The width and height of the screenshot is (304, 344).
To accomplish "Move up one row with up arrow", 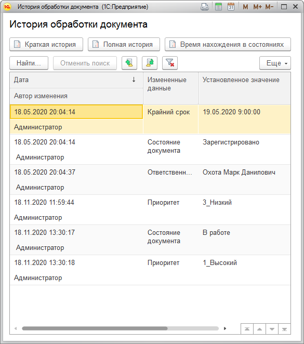I will (x=259, y=329).
